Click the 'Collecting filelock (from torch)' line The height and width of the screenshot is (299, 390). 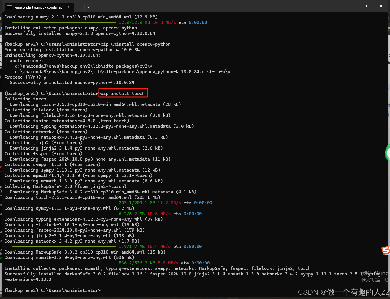click(46, 110)
